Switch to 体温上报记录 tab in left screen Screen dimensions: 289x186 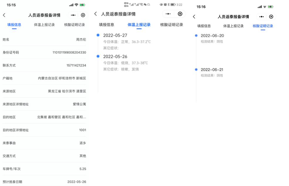point(44,25)
